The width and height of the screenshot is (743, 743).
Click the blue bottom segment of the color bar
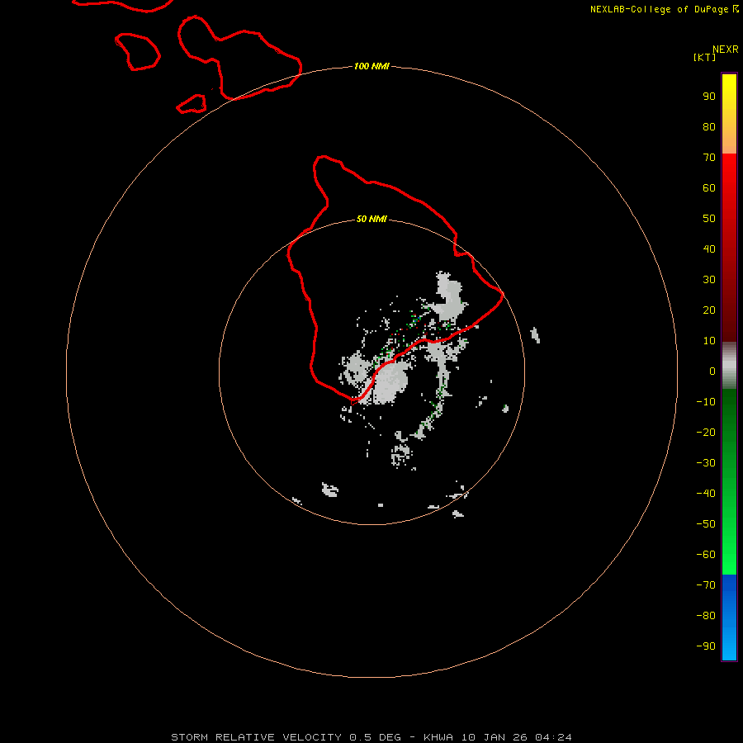(x=729, y=617)
